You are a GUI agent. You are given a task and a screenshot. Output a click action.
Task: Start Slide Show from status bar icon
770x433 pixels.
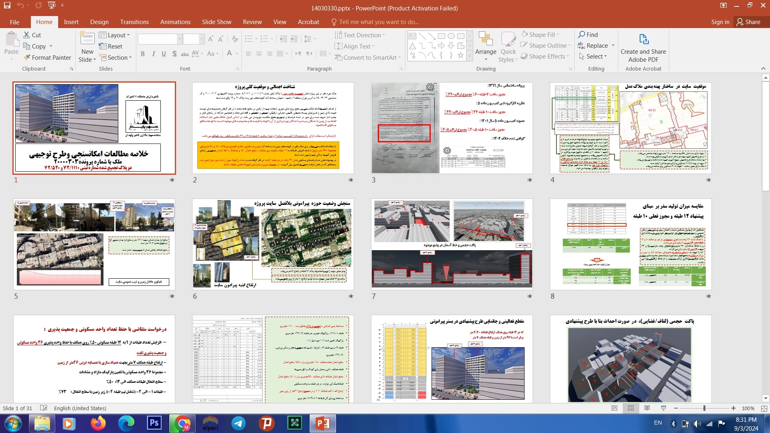pyautogui.click(x=663, y=408)
